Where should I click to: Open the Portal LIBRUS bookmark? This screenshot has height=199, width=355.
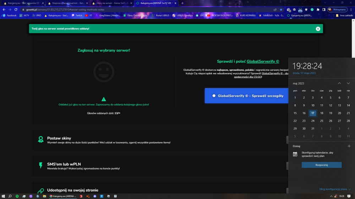point(160,16)
